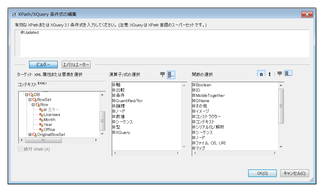Expand the 比較 operator group
The height and width of the screenshot is (192, 324).
tap(114, 90)
